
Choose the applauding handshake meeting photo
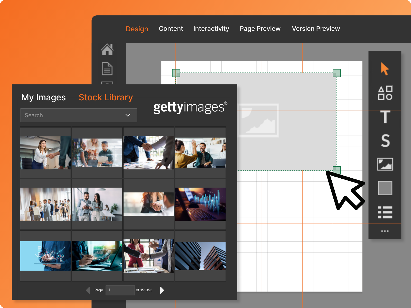149,256
